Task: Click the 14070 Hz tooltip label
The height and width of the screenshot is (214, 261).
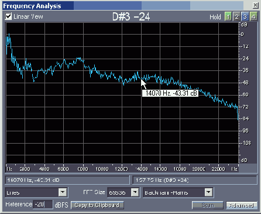Action: tap(170, 93)
